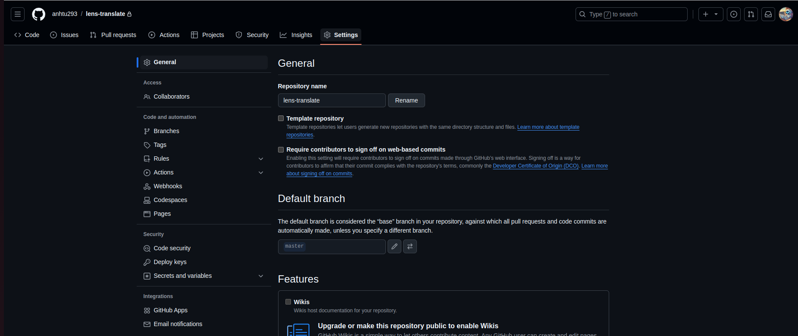Click the people icon beside Collaborators

(x=147, y=97)
